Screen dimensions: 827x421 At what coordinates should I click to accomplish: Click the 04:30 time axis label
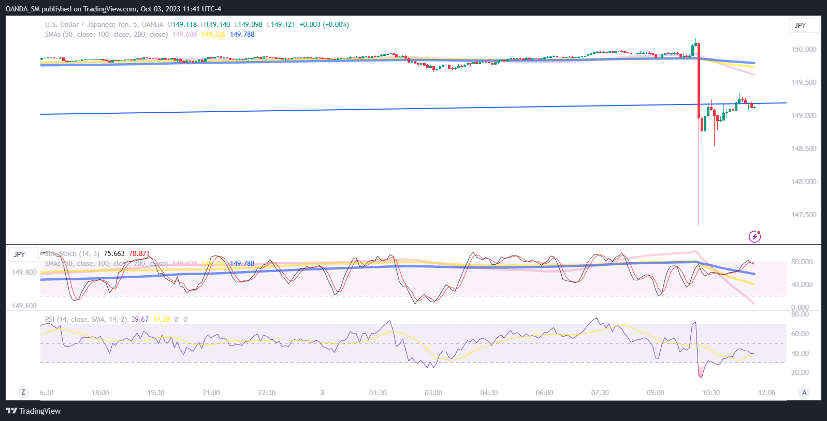pos(489,393)
